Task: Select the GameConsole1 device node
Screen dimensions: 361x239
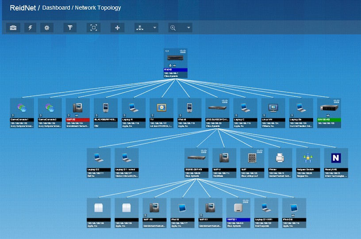Action: point(22,113)
